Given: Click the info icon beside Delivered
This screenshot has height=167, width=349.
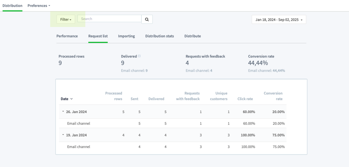Looking at the screenshot, I should point(139,56).
